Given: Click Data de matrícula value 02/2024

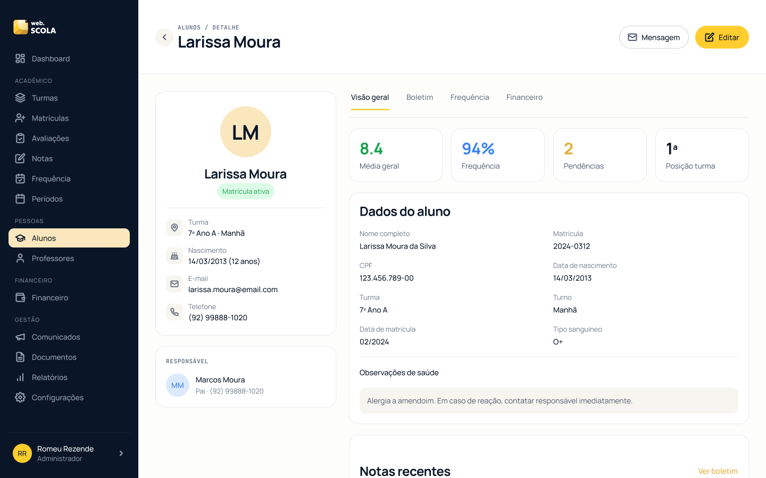Looking at the screenshot, I should pos(374,342).
